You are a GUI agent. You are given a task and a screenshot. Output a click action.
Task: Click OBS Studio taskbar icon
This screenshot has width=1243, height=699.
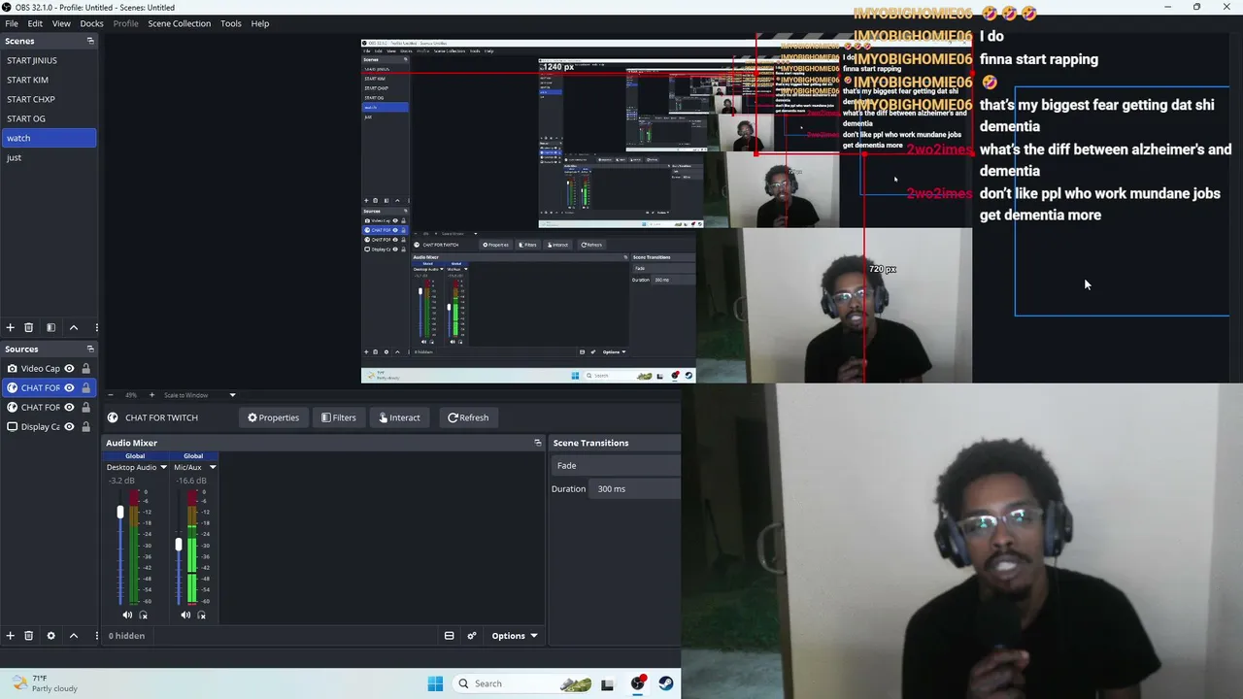point(638,683)
